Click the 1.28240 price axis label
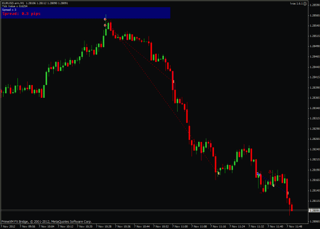Screen dimensions: 320x229 tap(314, 149)
